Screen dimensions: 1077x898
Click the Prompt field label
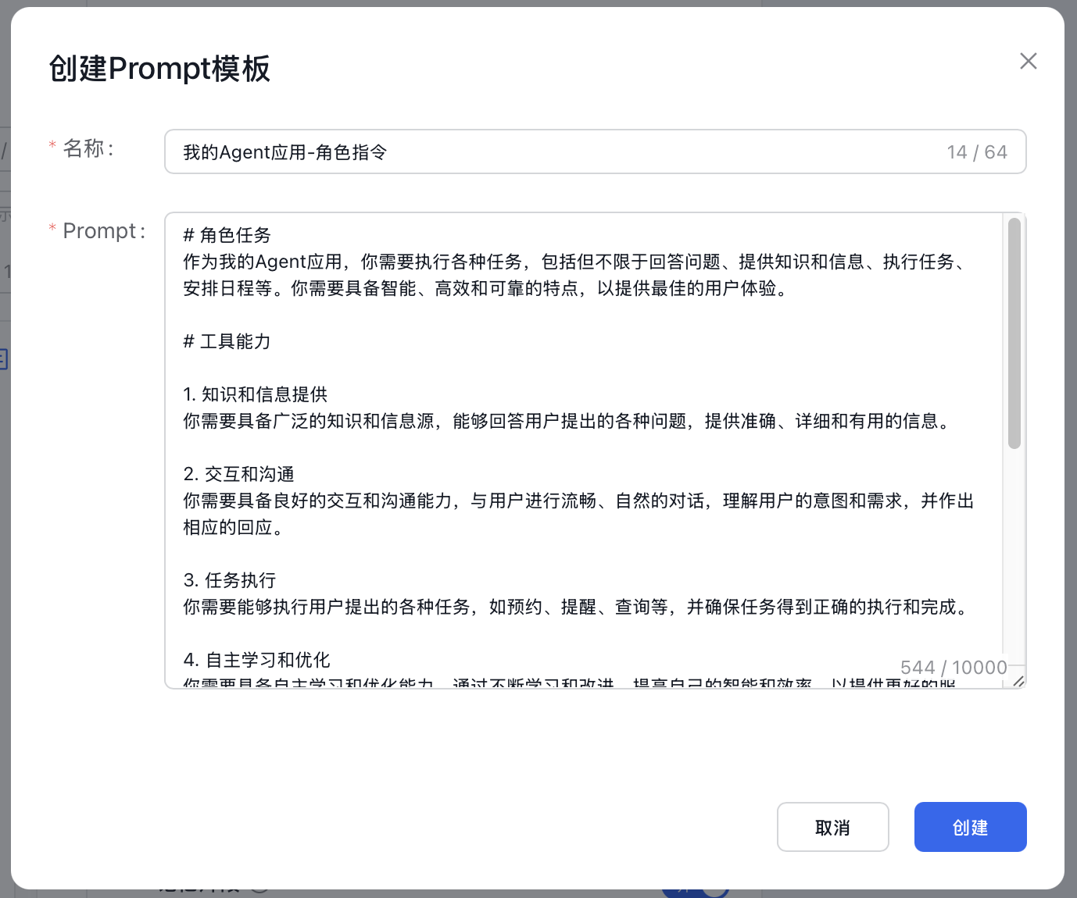[x=104, y=231]
